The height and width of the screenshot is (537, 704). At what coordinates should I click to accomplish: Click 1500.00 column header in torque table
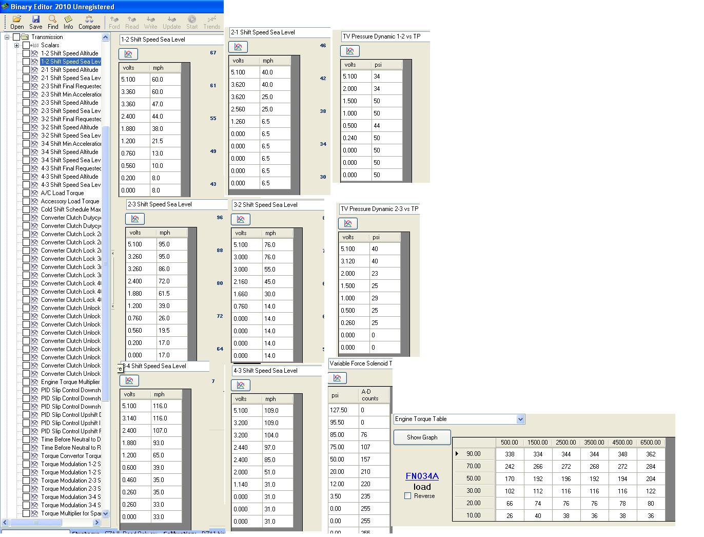(x=538, y=443)
